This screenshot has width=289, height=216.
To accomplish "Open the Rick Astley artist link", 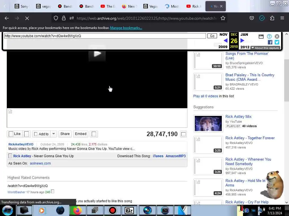I will click(x=22, y=156).
